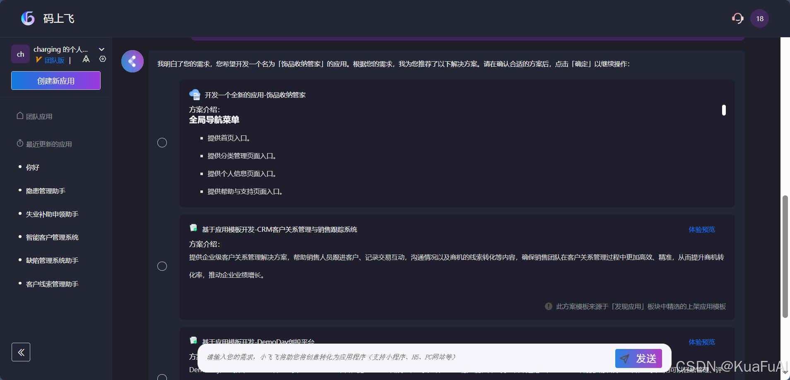Click the 提供分类管理页面入口 bullet text
This screenshot has height=380, width=790.
pos(242,156)
